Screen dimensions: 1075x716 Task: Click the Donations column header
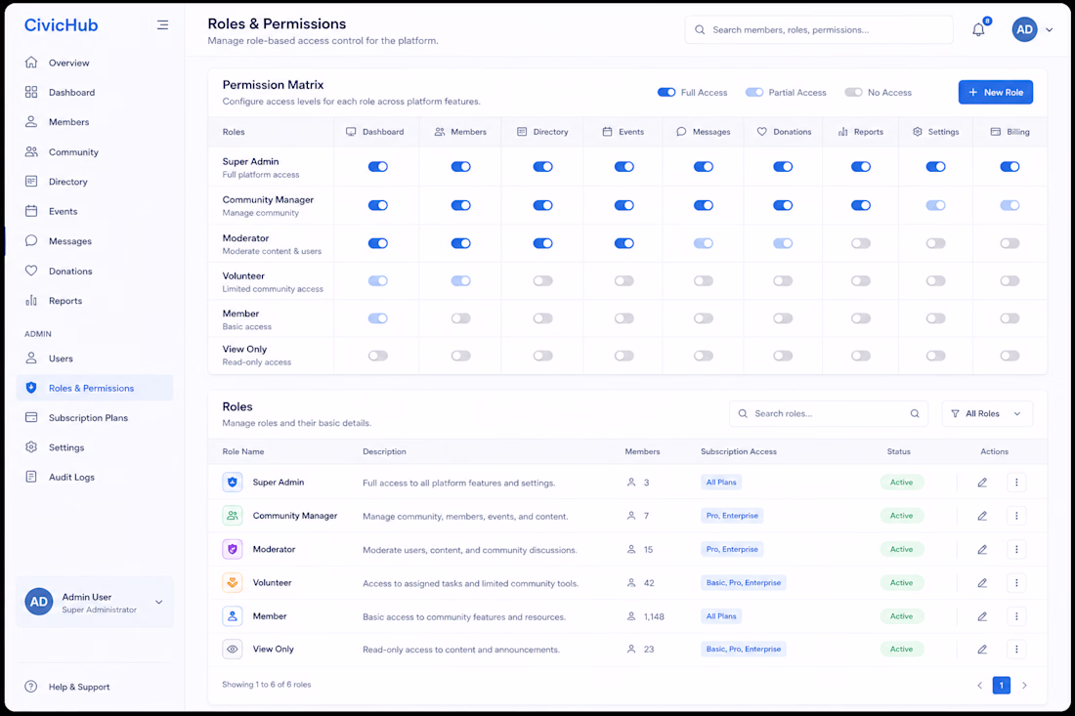(x=785, y=132)
